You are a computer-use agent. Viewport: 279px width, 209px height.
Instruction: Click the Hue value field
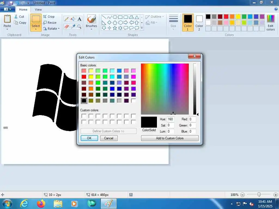click(x=171, y=119)
